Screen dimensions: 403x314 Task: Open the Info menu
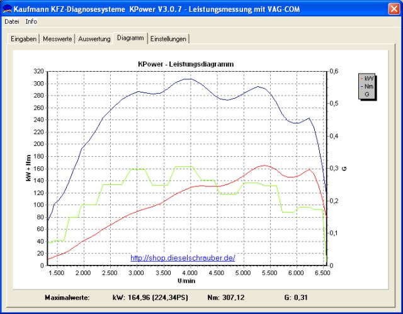click(x=31, y=21)
